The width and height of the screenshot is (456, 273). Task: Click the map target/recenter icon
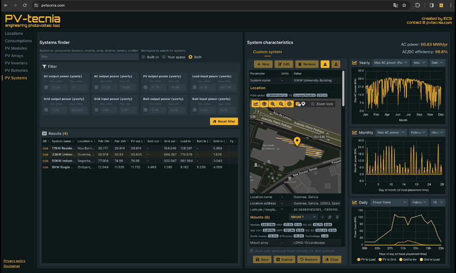click(x=290, y=104)
